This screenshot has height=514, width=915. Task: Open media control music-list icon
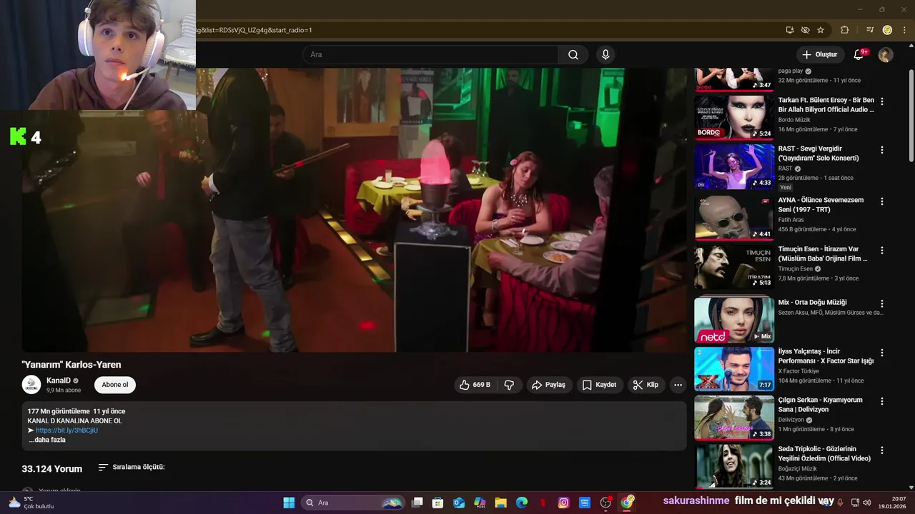click(870, 30)
